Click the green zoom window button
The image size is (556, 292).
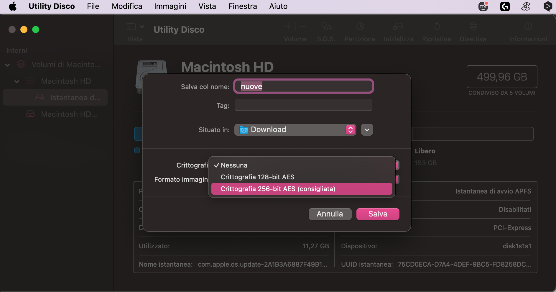tap(36, 29)
